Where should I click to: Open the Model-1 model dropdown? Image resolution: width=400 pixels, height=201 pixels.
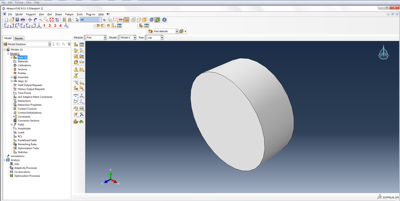(x=127, y=37)
